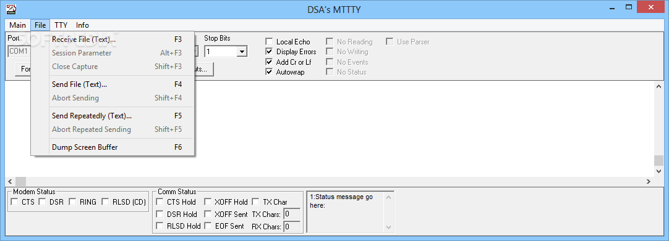Click terminal horizontal scroll left arrow

point(11,181)
